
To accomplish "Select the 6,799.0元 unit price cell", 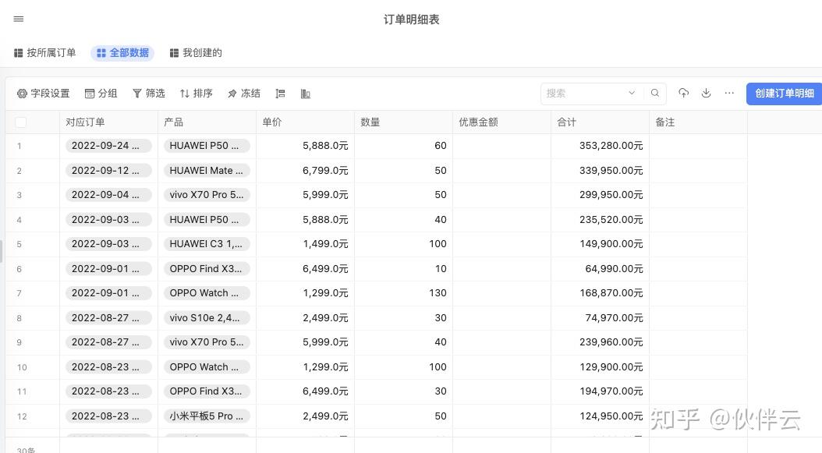I will (305, 171).
